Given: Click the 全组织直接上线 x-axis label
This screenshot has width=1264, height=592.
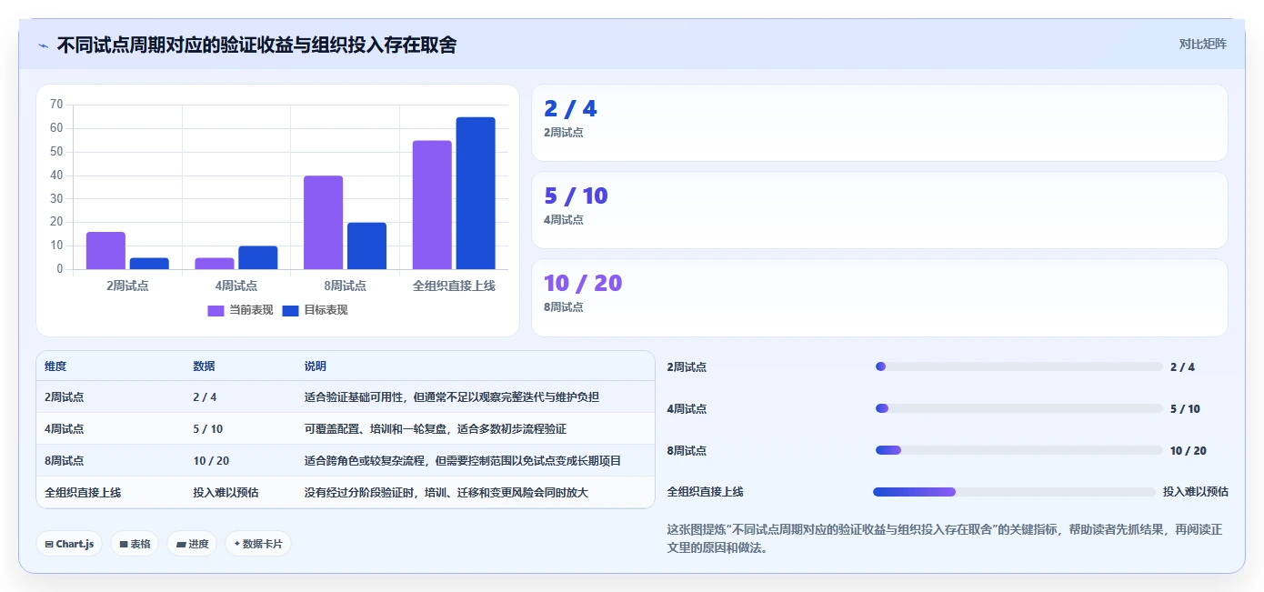Looking at the screenshot, I should coord(454,286).
